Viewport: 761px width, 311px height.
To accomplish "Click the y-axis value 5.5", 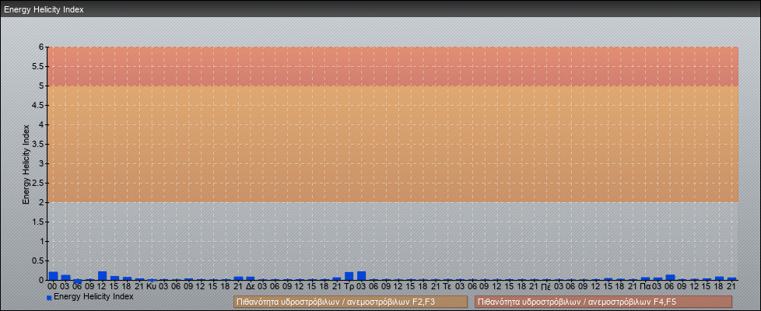I will tap(39, 66).
